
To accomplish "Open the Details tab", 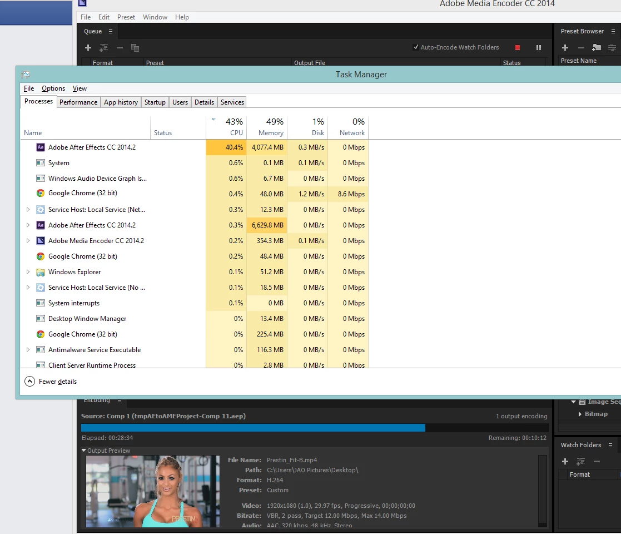I will [x=204, y=102].
